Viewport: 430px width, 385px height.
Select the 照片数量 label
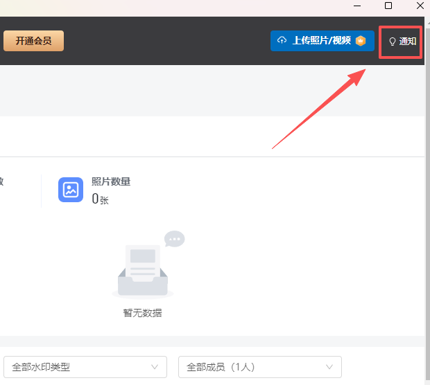point(111,181)
